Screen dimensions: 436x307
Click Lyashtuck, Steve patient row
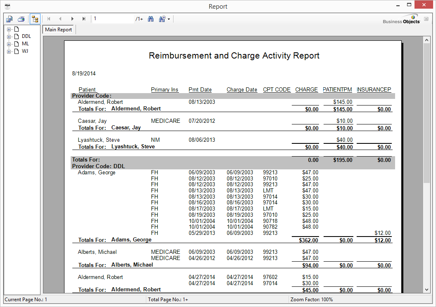point(99,140)
